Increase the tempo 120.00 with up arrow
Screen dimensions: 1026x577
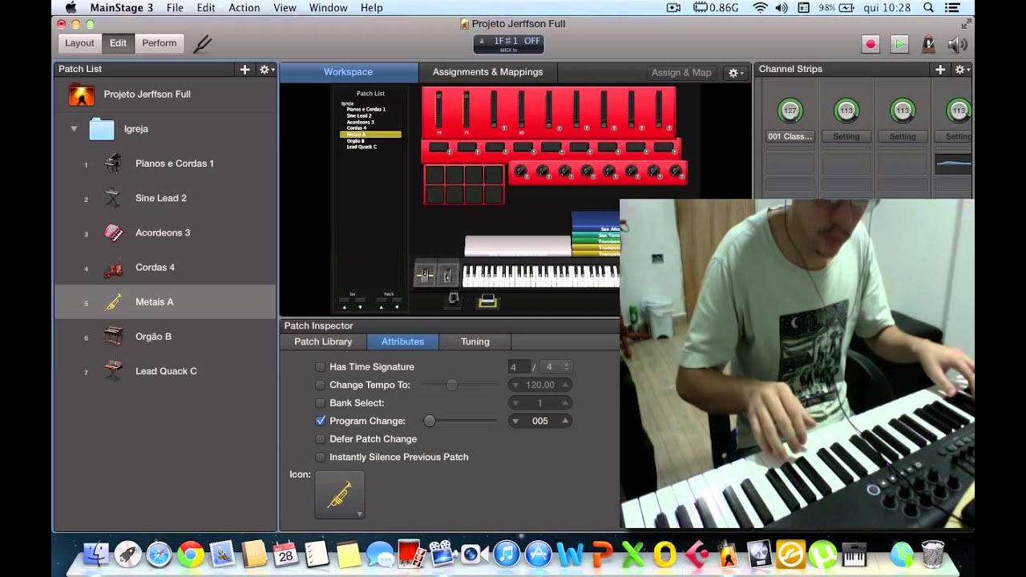565,385
